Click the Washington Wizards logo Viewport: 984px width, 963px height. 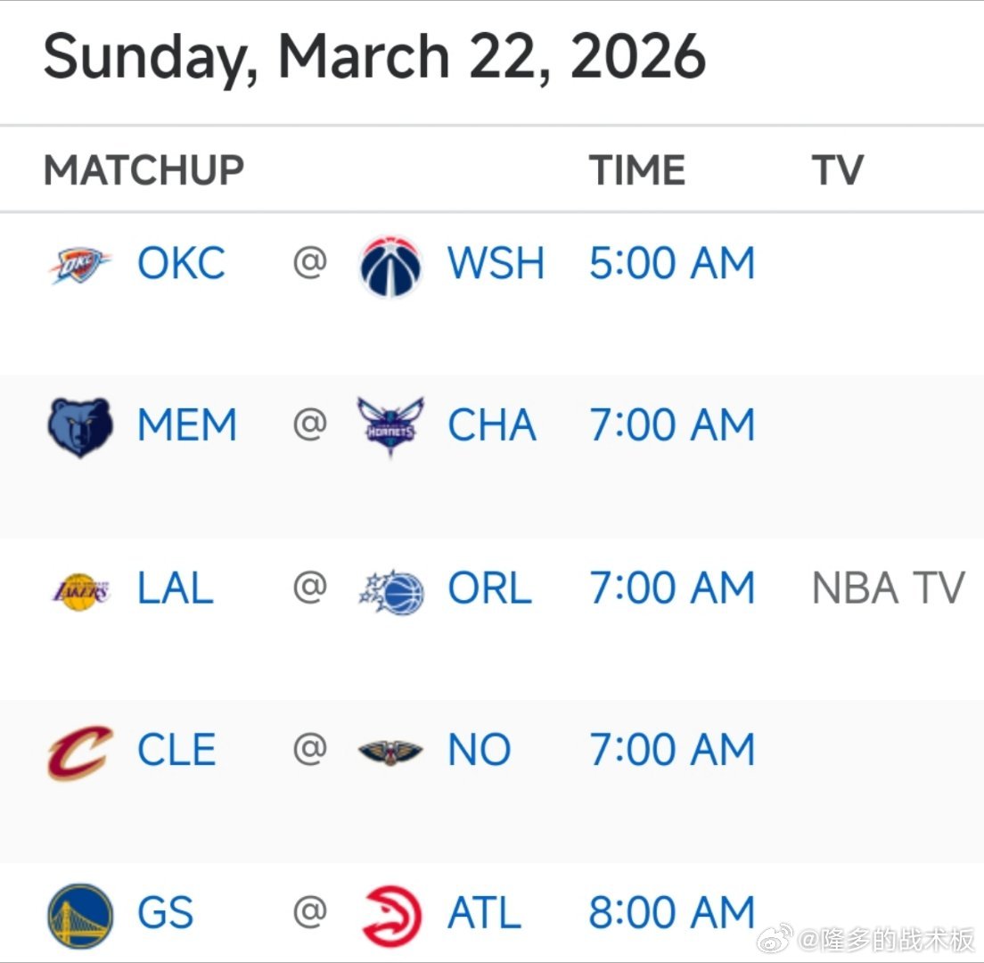coord(390,266)
